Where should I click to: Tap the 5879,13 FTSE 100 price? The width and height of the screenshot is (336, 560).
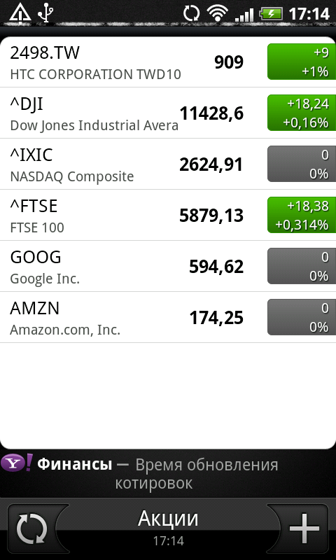[x=211, y=216]
